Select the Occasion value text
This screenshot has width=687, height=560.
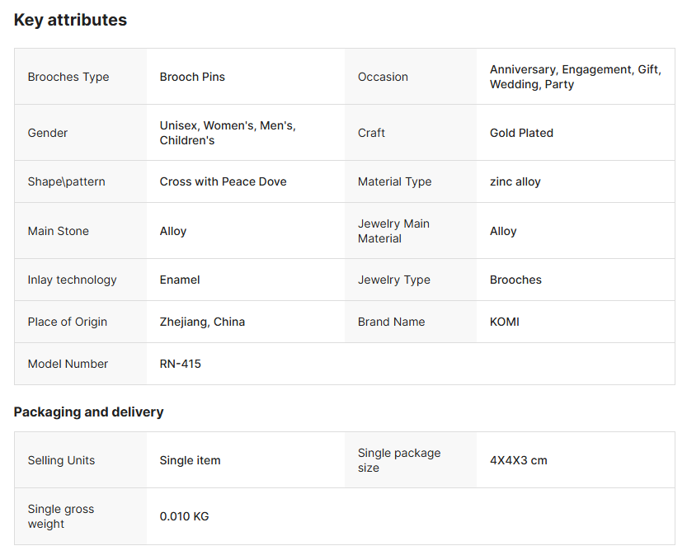point(575,77)
